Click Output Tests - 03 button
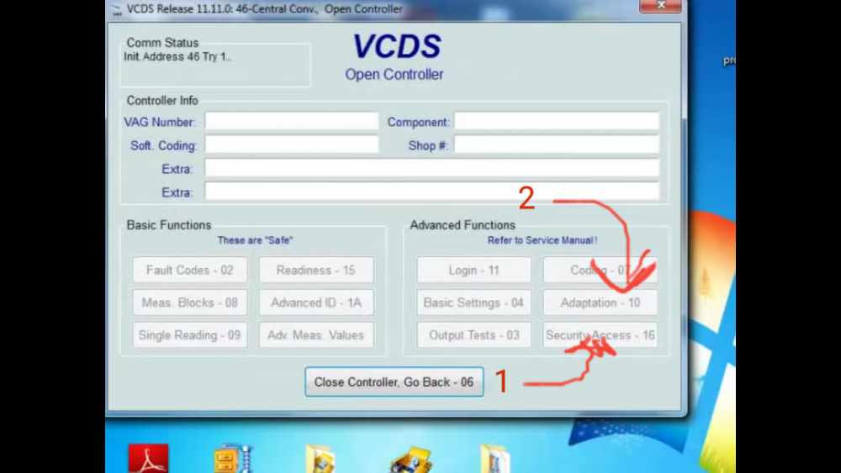Screen dimensions: 841x473 [x=474, y=334]
